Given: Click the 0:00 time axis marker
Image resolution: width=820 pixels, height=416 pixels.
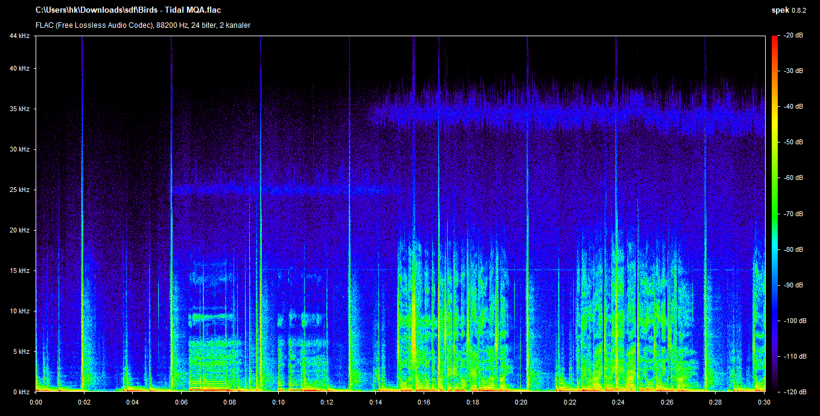Looking at the screenshot, I should click(36, 402).
